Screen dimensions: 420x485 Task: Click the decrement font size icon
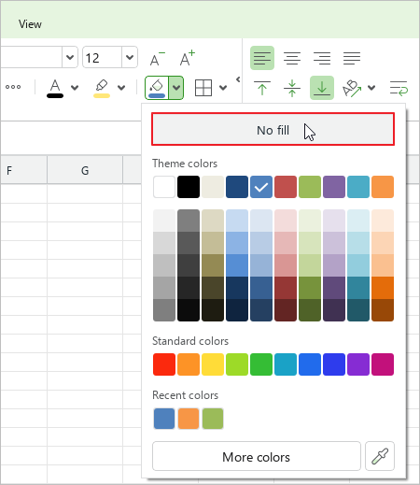157,58
